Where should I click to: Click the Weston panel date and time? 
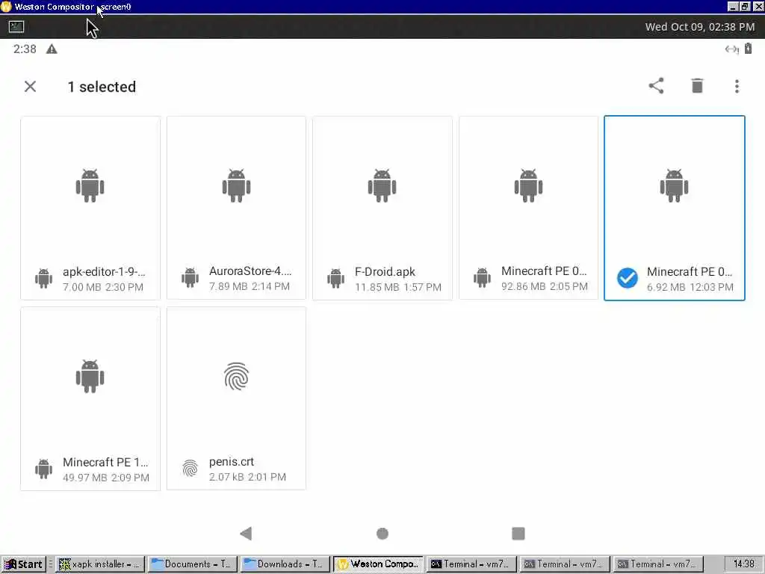click(699, 27)
